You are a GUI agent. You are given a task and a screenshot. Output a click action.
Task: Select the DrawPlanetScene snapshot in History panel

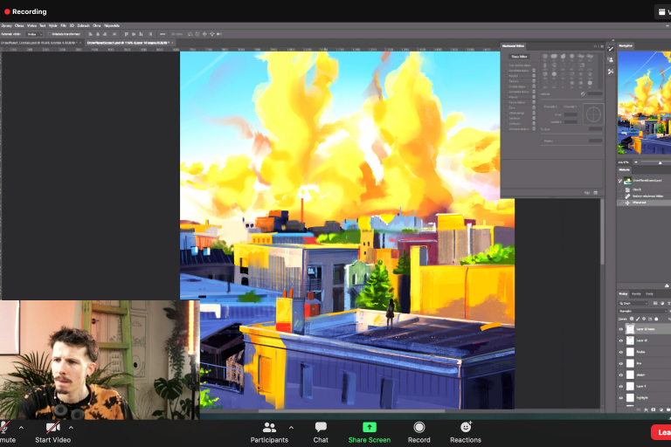pos(644,181)
